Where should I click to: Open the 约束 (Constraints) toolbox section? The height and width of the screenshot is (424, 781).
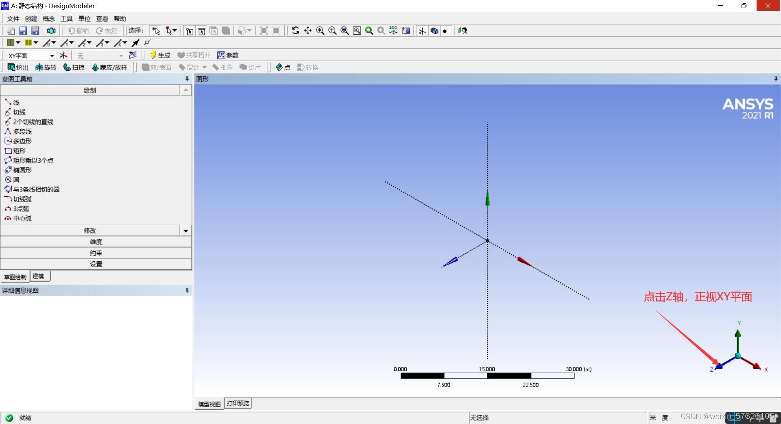point(96,253)
